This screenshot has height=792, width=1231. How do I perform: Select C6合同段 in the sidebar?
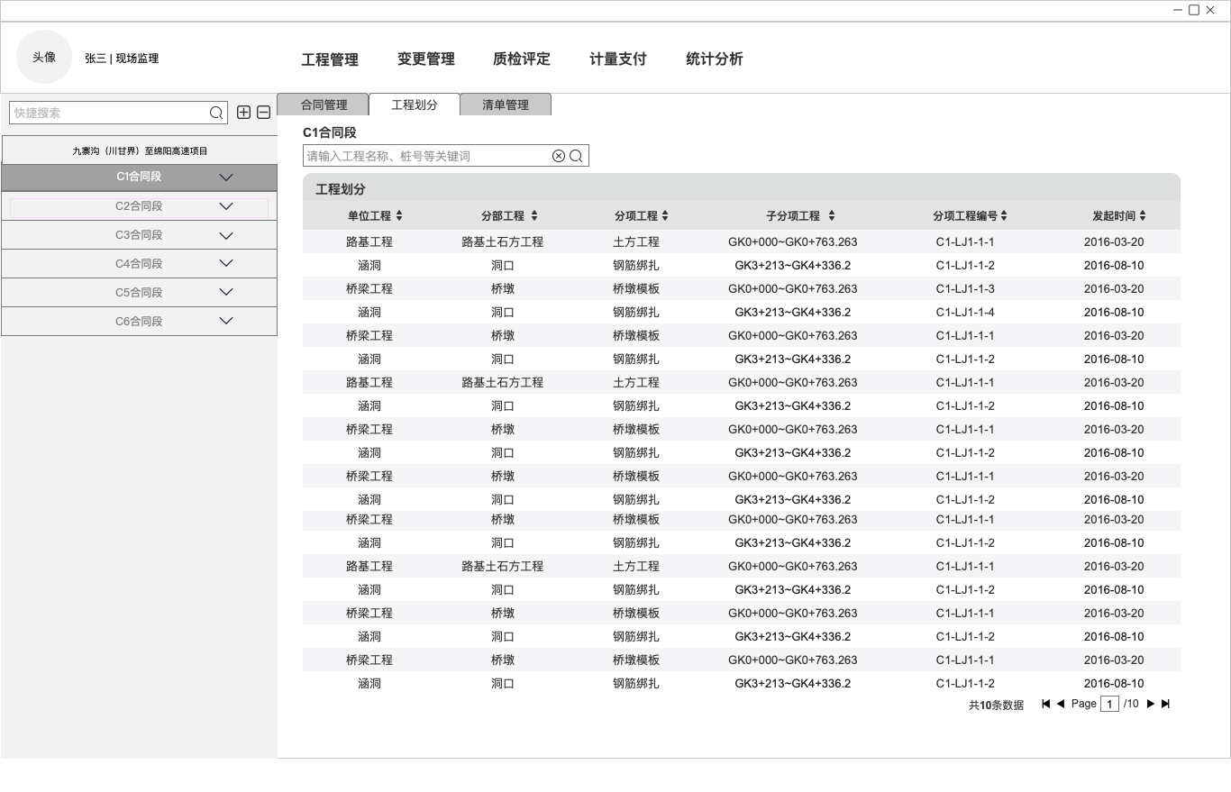pyautogui.click(x=139, y=321)
